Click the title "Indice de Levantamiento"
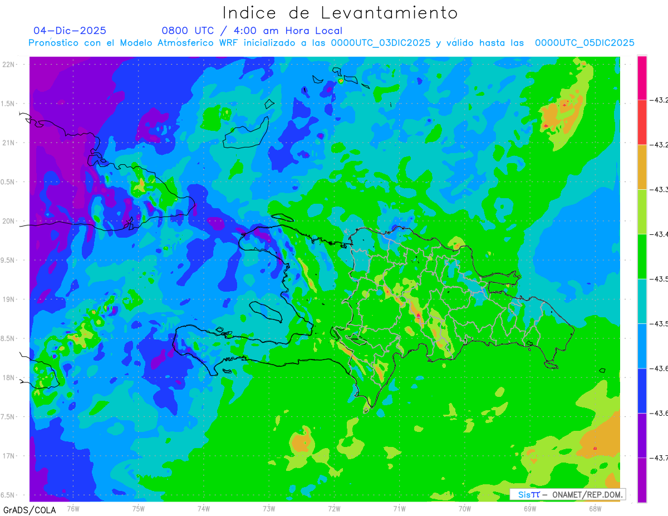This screenshot has height=516, width=668. [x=340, y=13]
